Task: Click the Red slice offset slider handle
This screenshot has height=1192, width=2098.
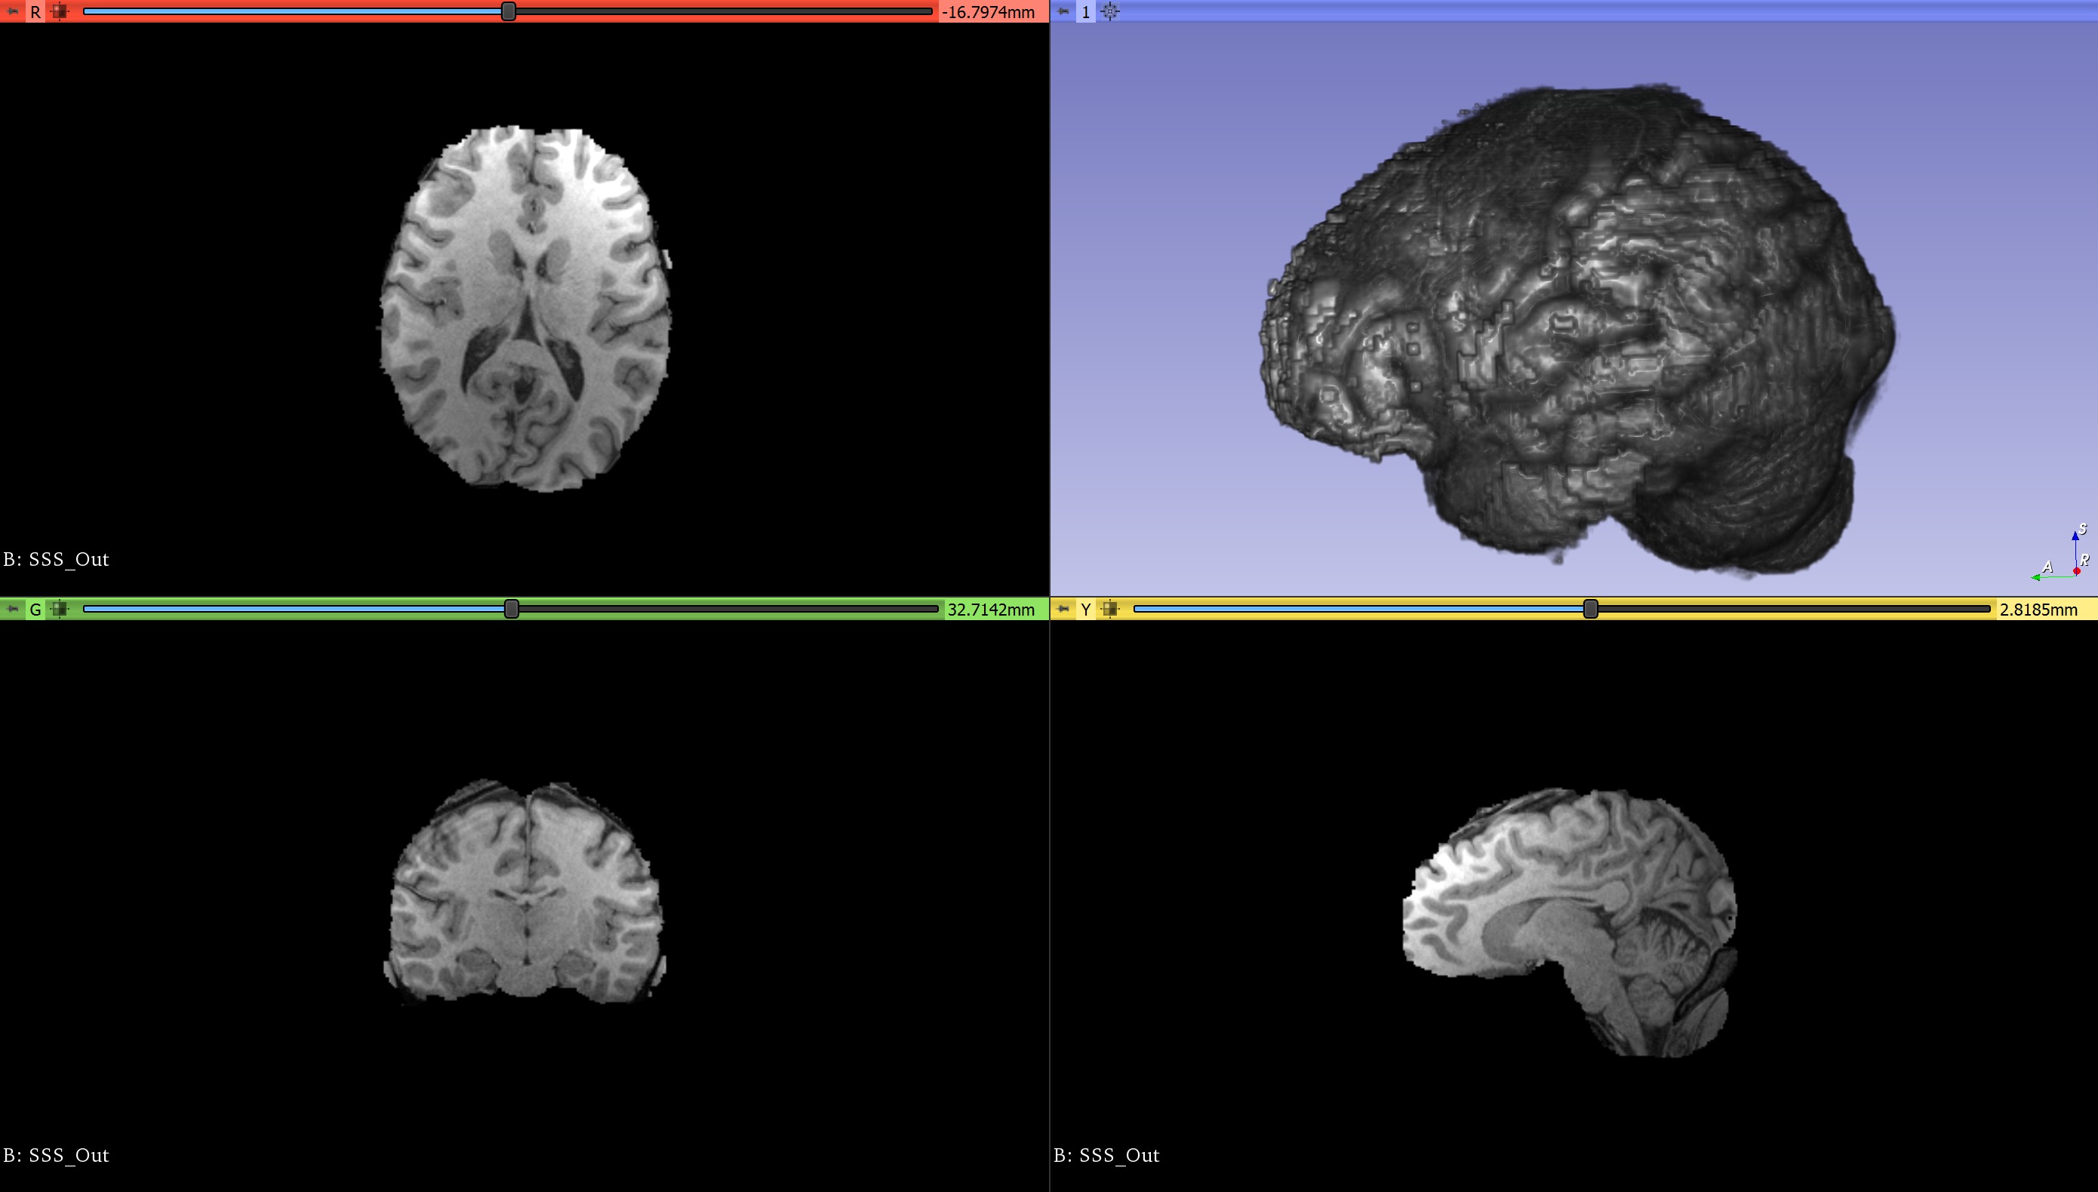Action: (x=509, y=11)
